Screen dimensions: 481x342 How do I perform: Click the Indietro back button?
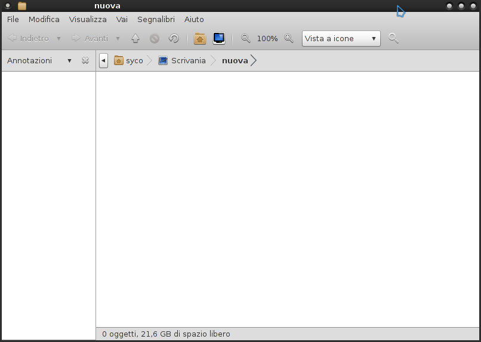click(x=28, y=38)
